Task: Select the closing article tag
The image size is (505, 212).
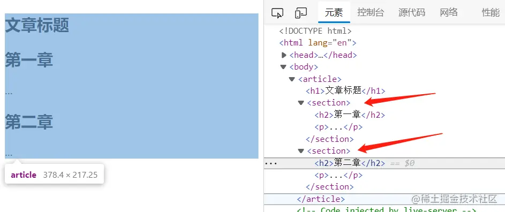Action: (321, 199)
